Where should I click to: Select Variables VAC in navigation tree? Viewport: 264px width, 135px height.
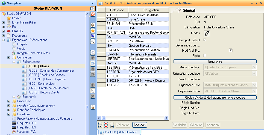point(27,132)
